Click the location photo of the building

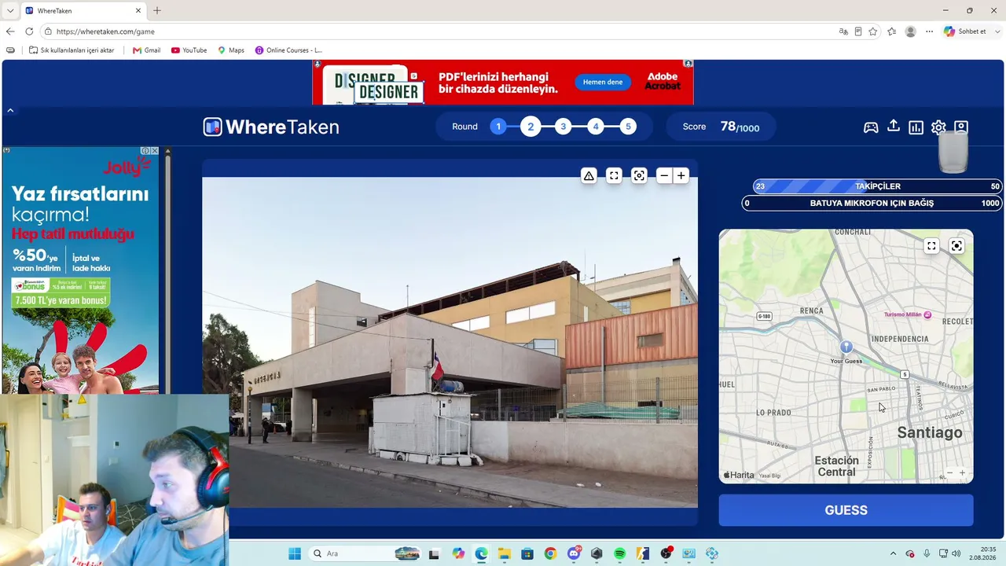(x=450, y=342)
